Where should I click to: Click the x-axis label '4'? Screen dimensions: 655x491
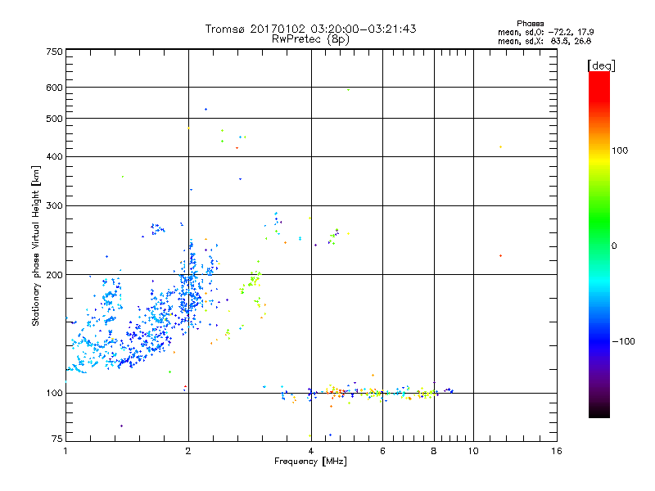(311, 451)
